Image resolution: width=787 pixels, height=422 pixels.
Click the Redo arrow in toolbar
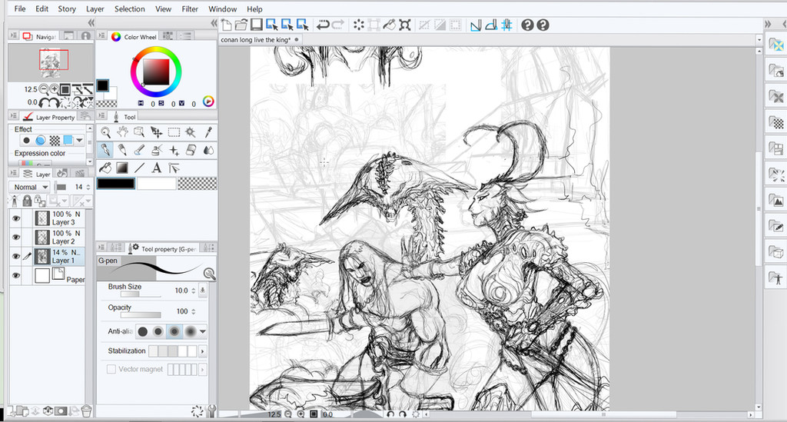(x=338, y=25)
